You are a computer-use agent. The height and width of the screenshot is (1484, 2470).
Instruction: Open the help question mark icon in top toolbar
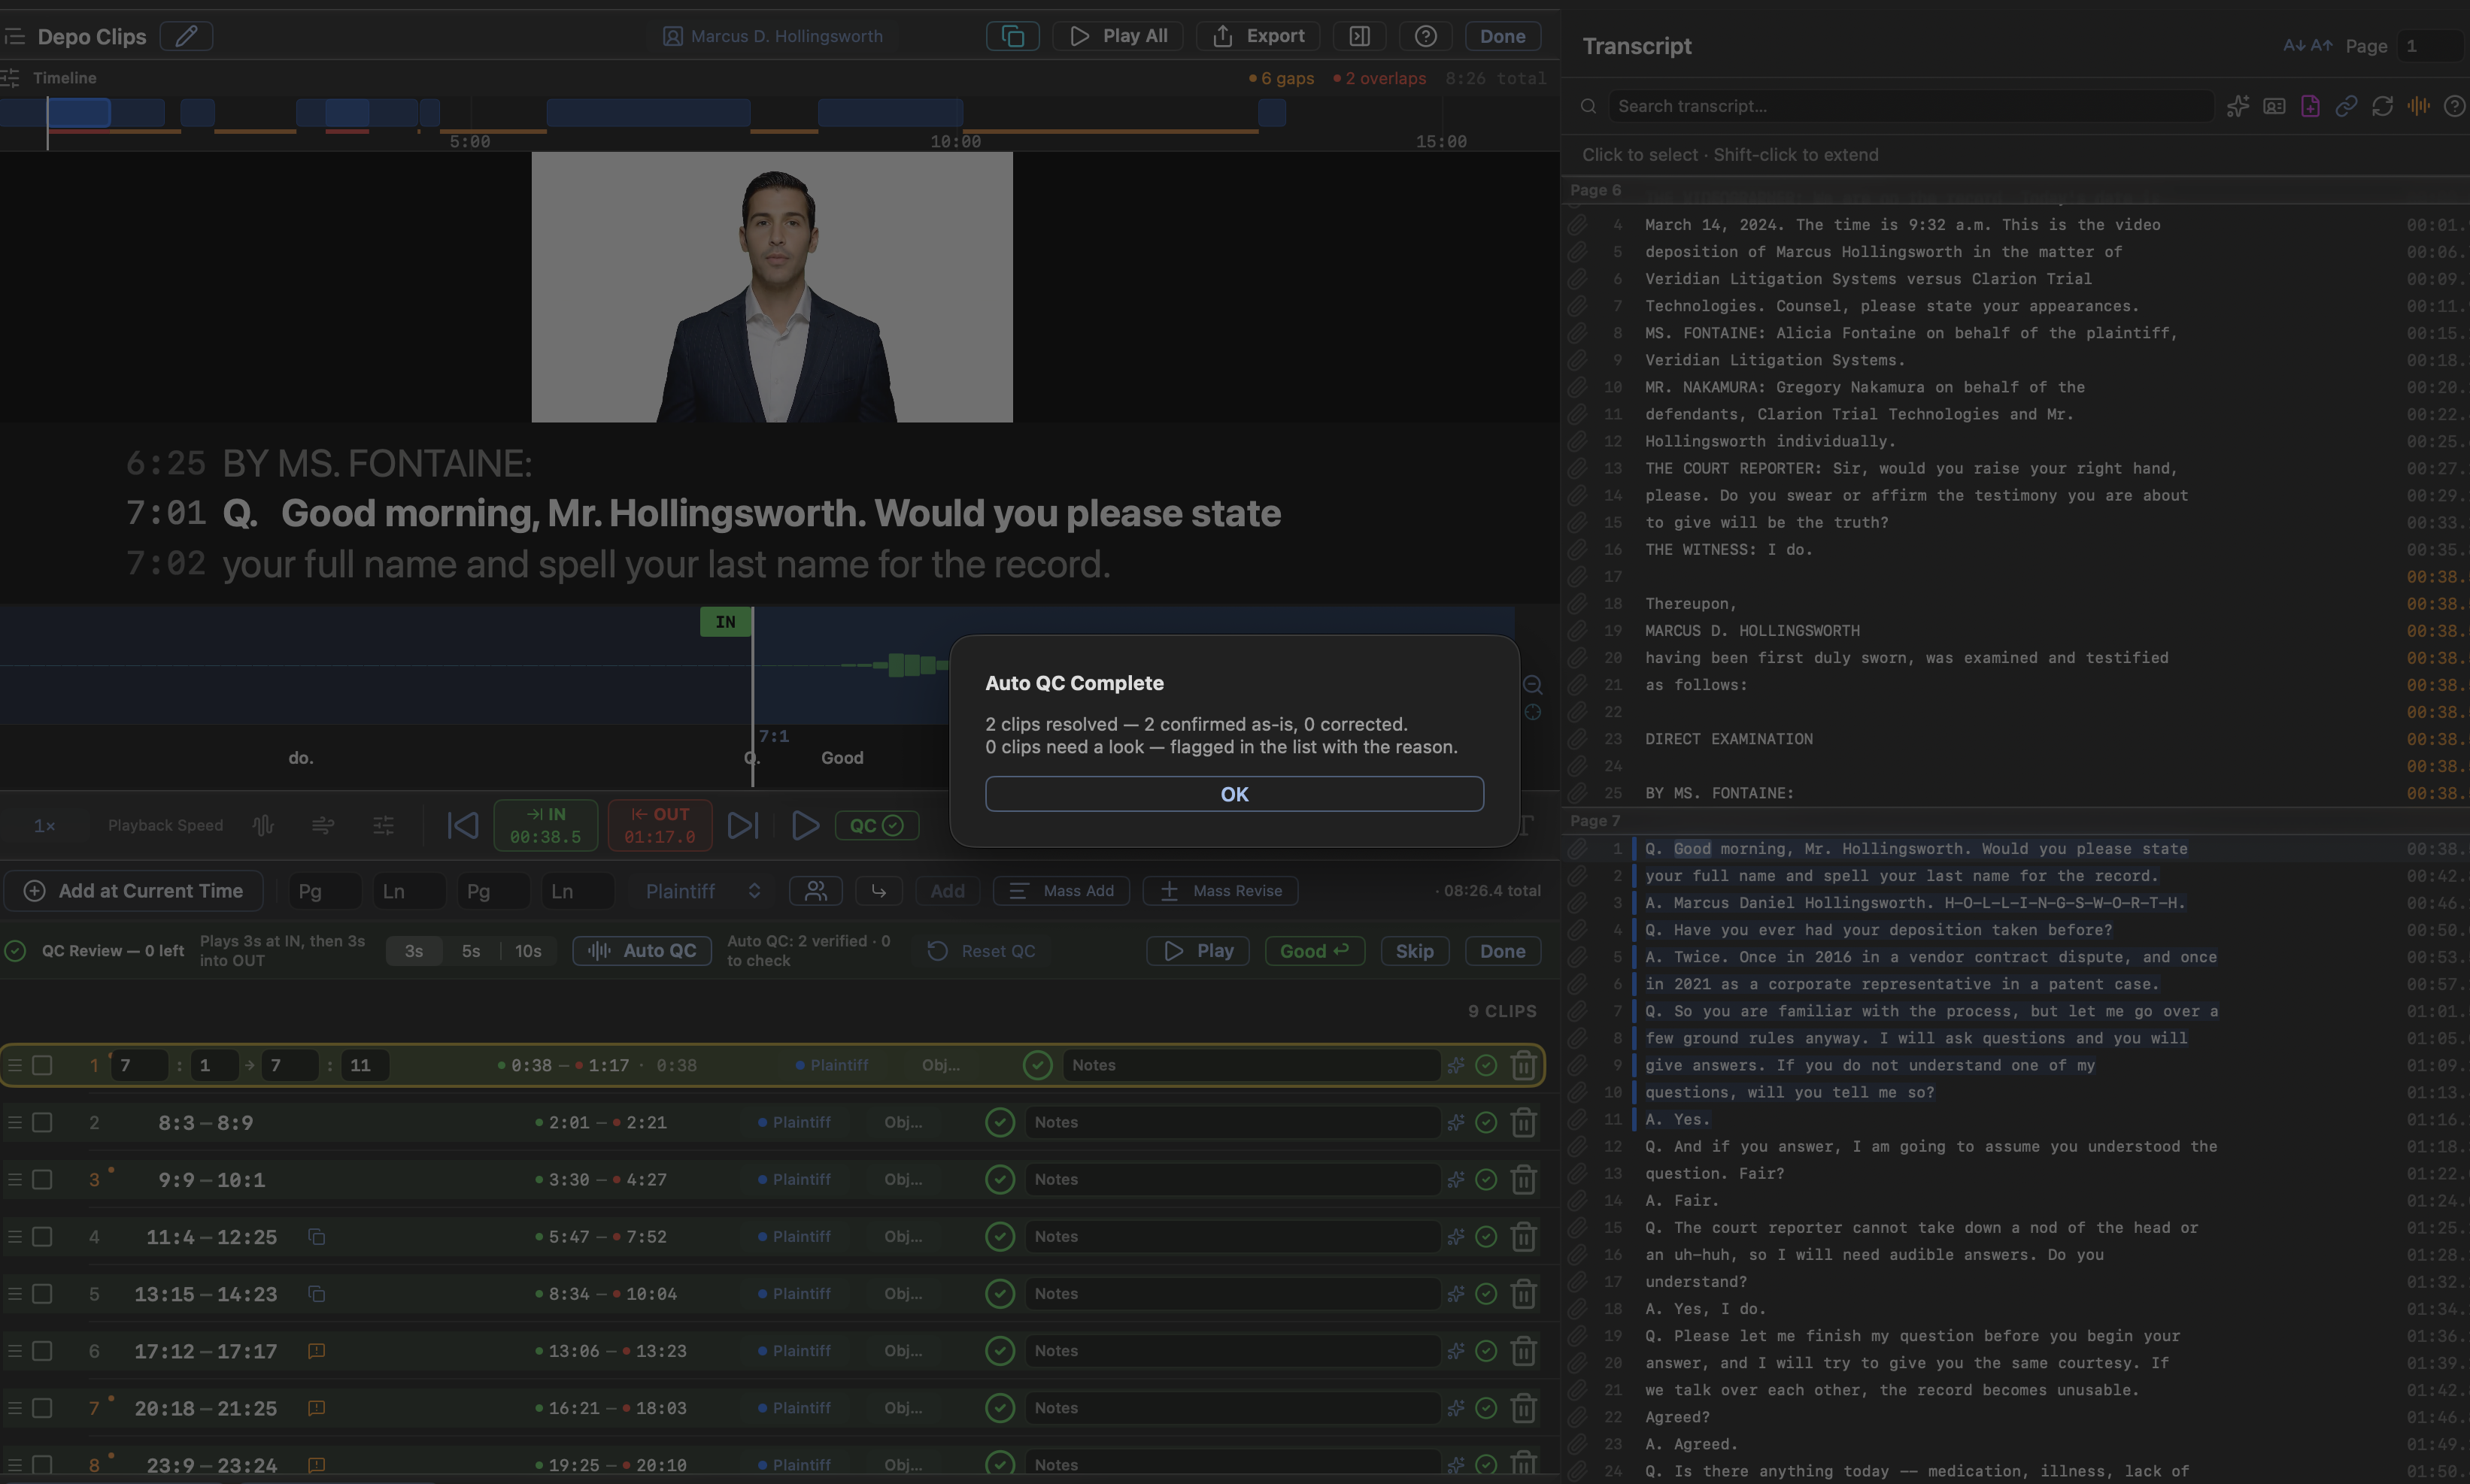pyautogui.click(x=1425, y=36)
